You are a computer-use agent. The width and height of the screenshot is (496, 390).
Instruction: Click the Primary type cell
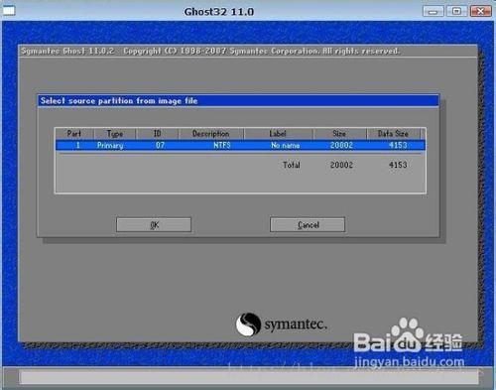[110, 145]
